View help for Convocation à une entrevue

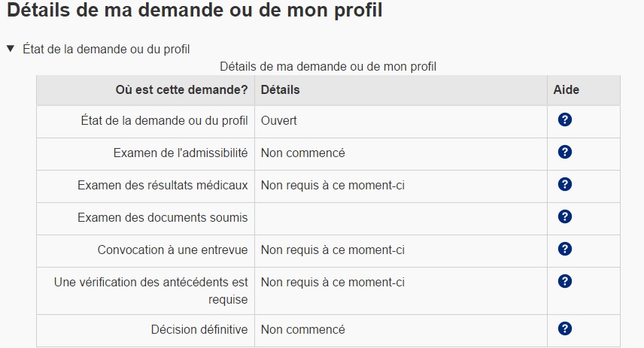565,249
